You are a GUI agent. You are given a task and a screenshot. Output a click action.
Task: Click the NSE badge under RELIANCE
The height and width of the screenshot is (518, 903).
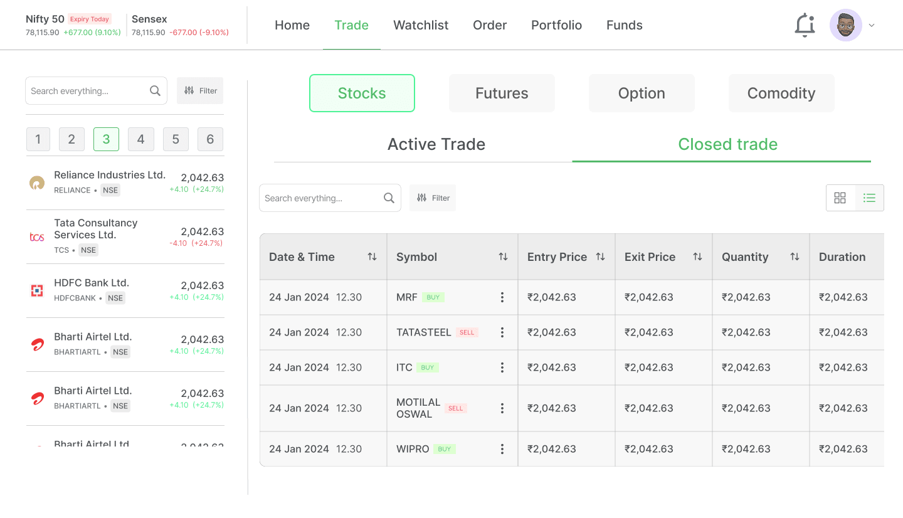tap(110, 190)
